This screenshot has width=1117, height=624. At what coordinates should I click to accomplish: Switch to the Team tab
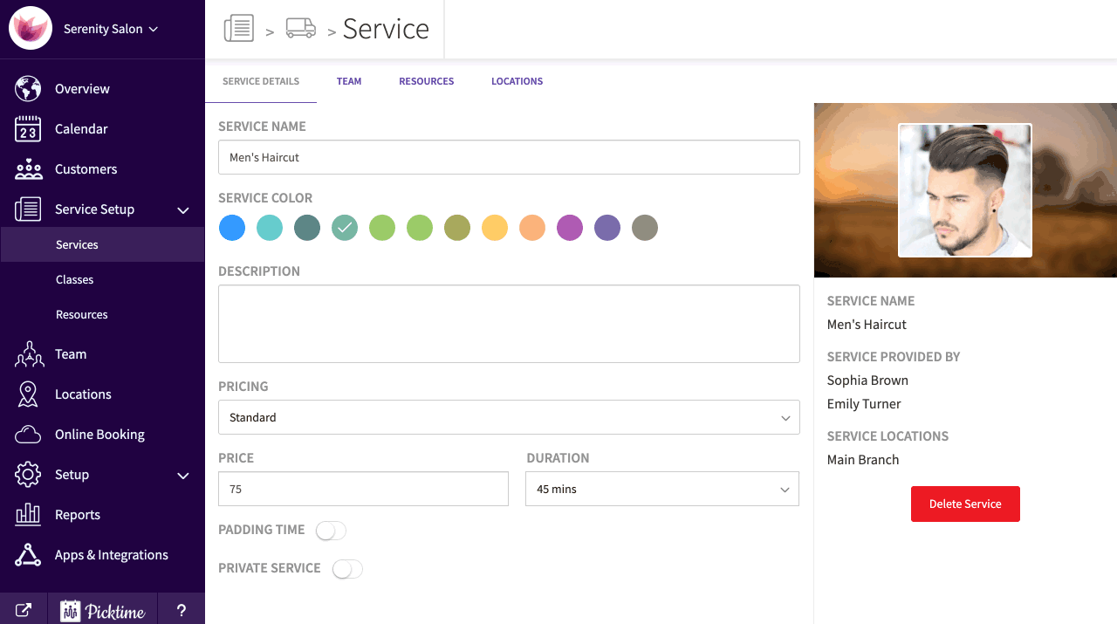point(349,81)
